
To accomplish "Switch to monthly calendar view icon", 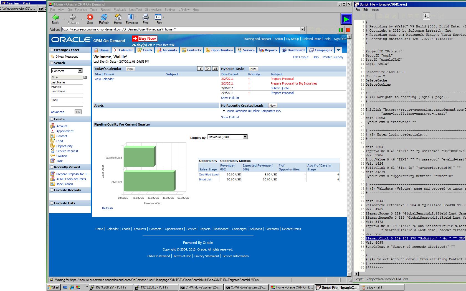I will [x=215, y=68].
